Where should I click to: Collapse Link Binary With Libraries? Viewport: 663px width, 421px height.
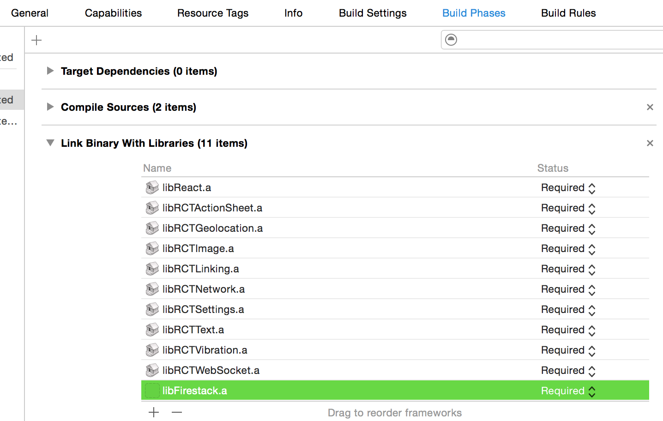tap(50, 143)
